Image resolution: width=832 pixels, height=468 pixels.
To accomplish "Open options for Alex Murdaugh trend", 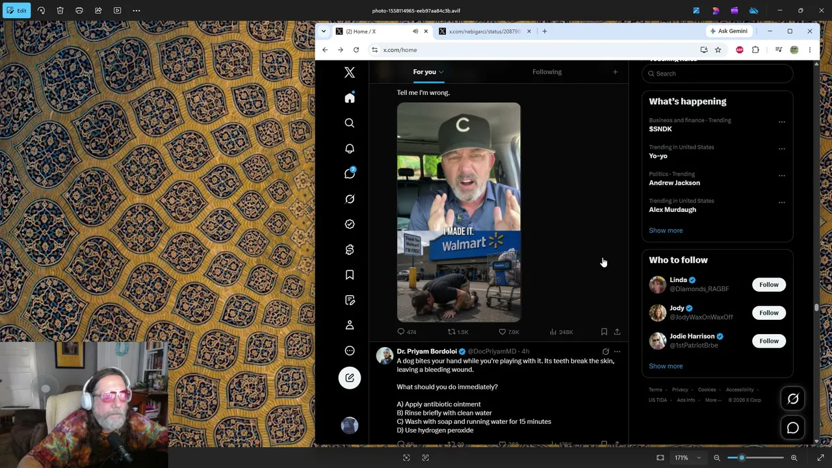I will (x=782, y=202).
